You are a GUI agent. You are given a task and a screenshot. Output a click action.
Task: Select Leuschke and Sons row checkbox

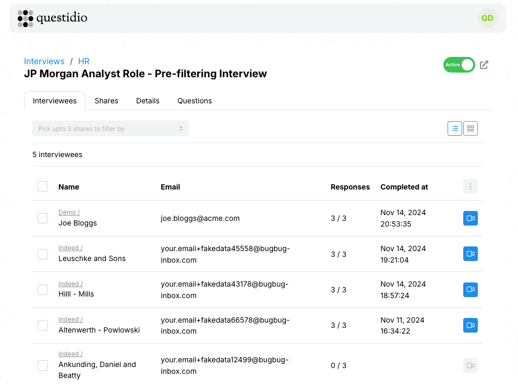43,254
